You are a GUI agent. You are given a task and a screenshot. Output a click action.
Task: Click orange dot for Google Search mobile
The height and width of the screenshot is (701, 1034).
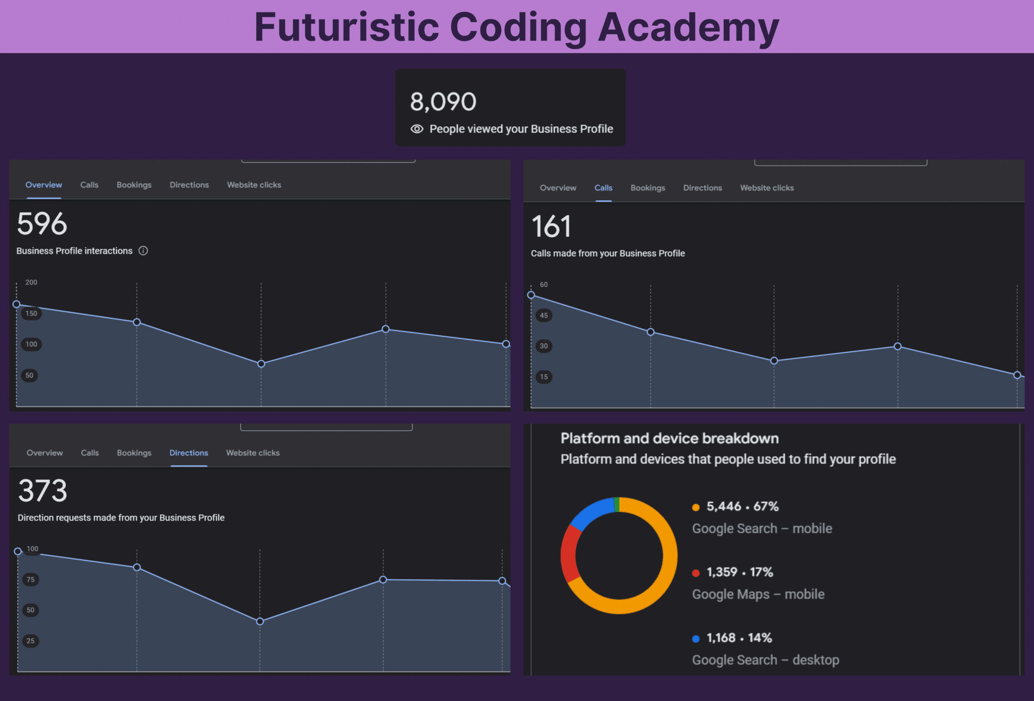696,507
